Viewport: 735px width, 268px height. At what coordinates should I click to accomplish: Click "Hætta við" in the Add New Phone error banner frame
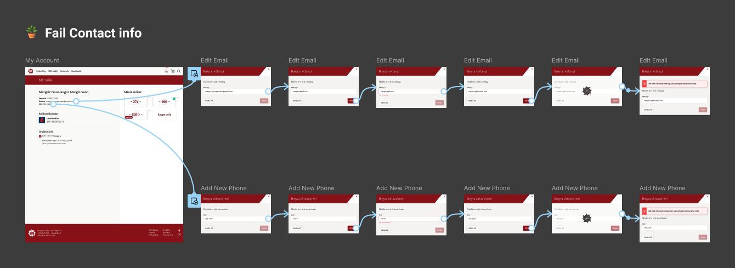[648, 237]
